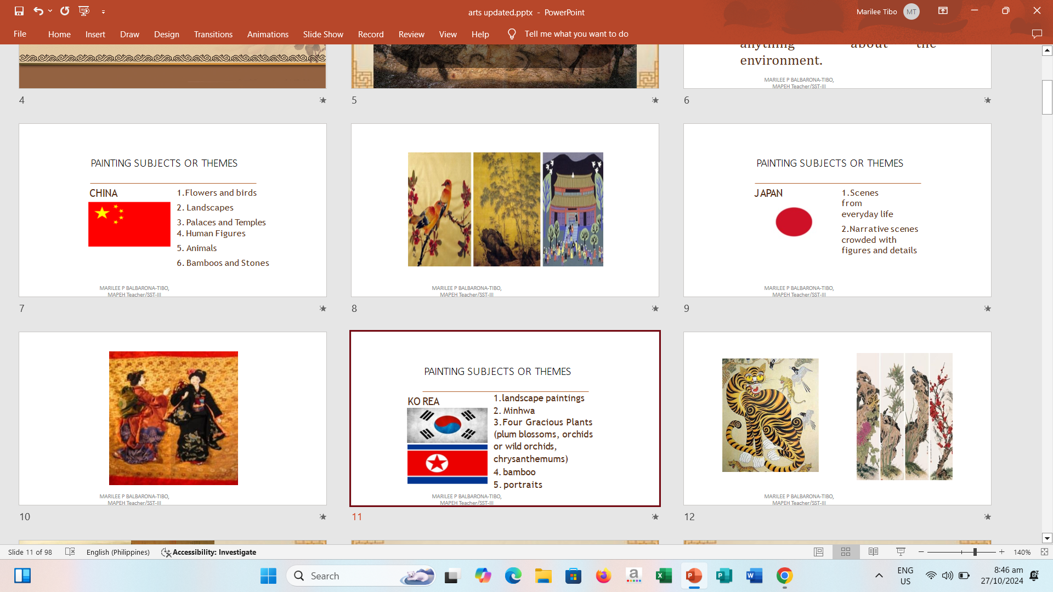
Task: Click the 'Tell me what you want to do' box
Action: (x=576, y=34)
